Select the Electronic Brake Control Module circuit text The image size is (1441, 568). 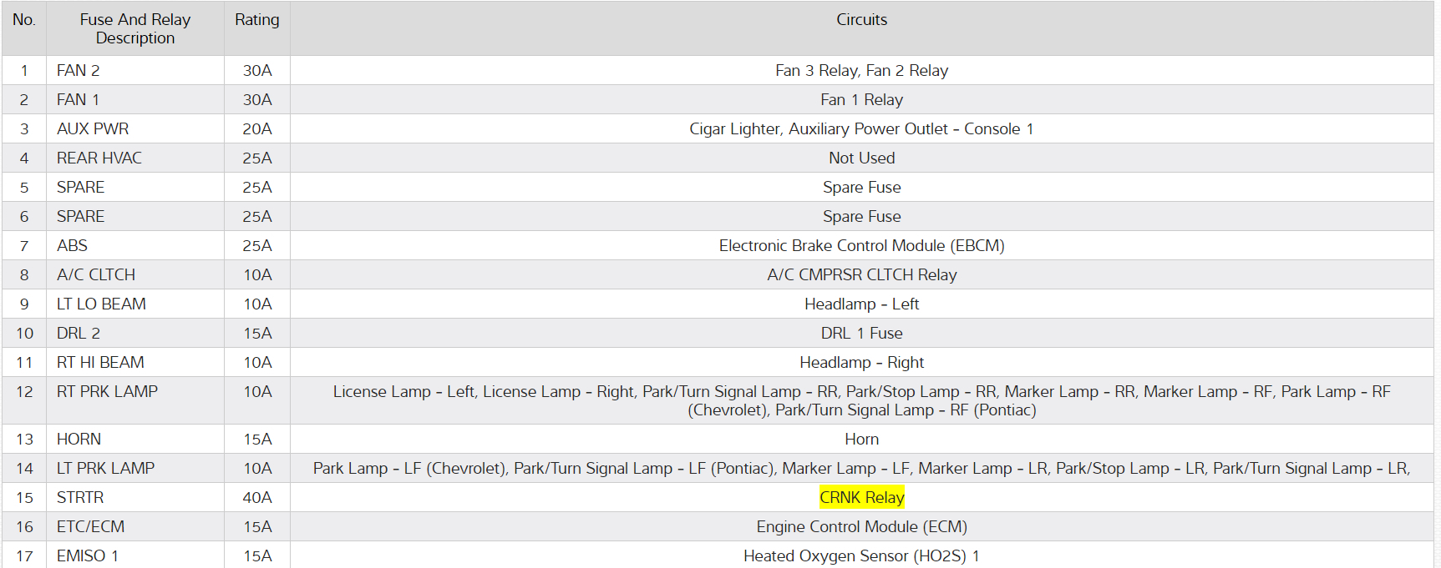pos(861,245)
